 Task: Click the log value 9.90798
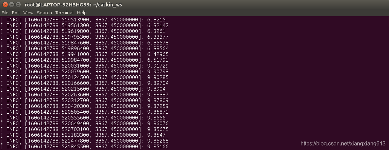pyautogui.click(x=158, y=72)
